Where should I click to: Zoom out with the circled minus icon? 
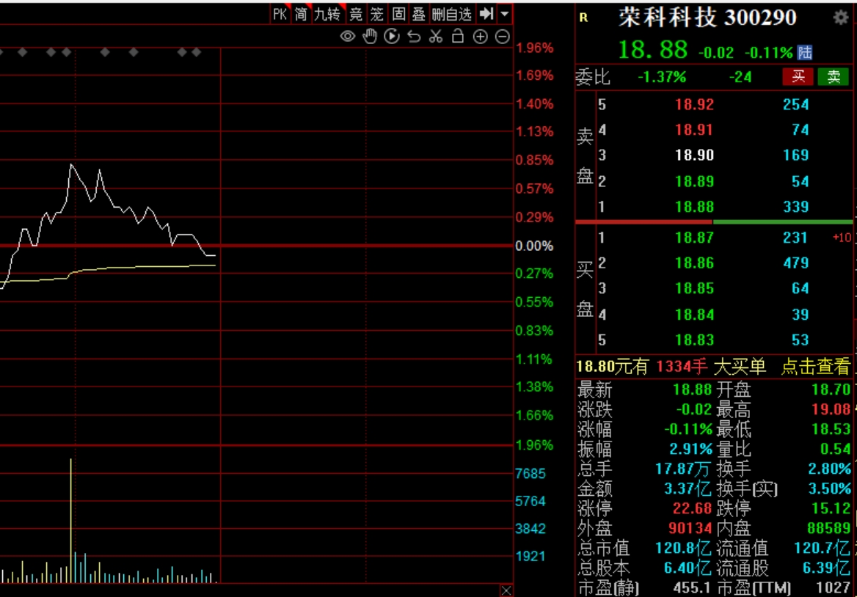tap(503, 37)
